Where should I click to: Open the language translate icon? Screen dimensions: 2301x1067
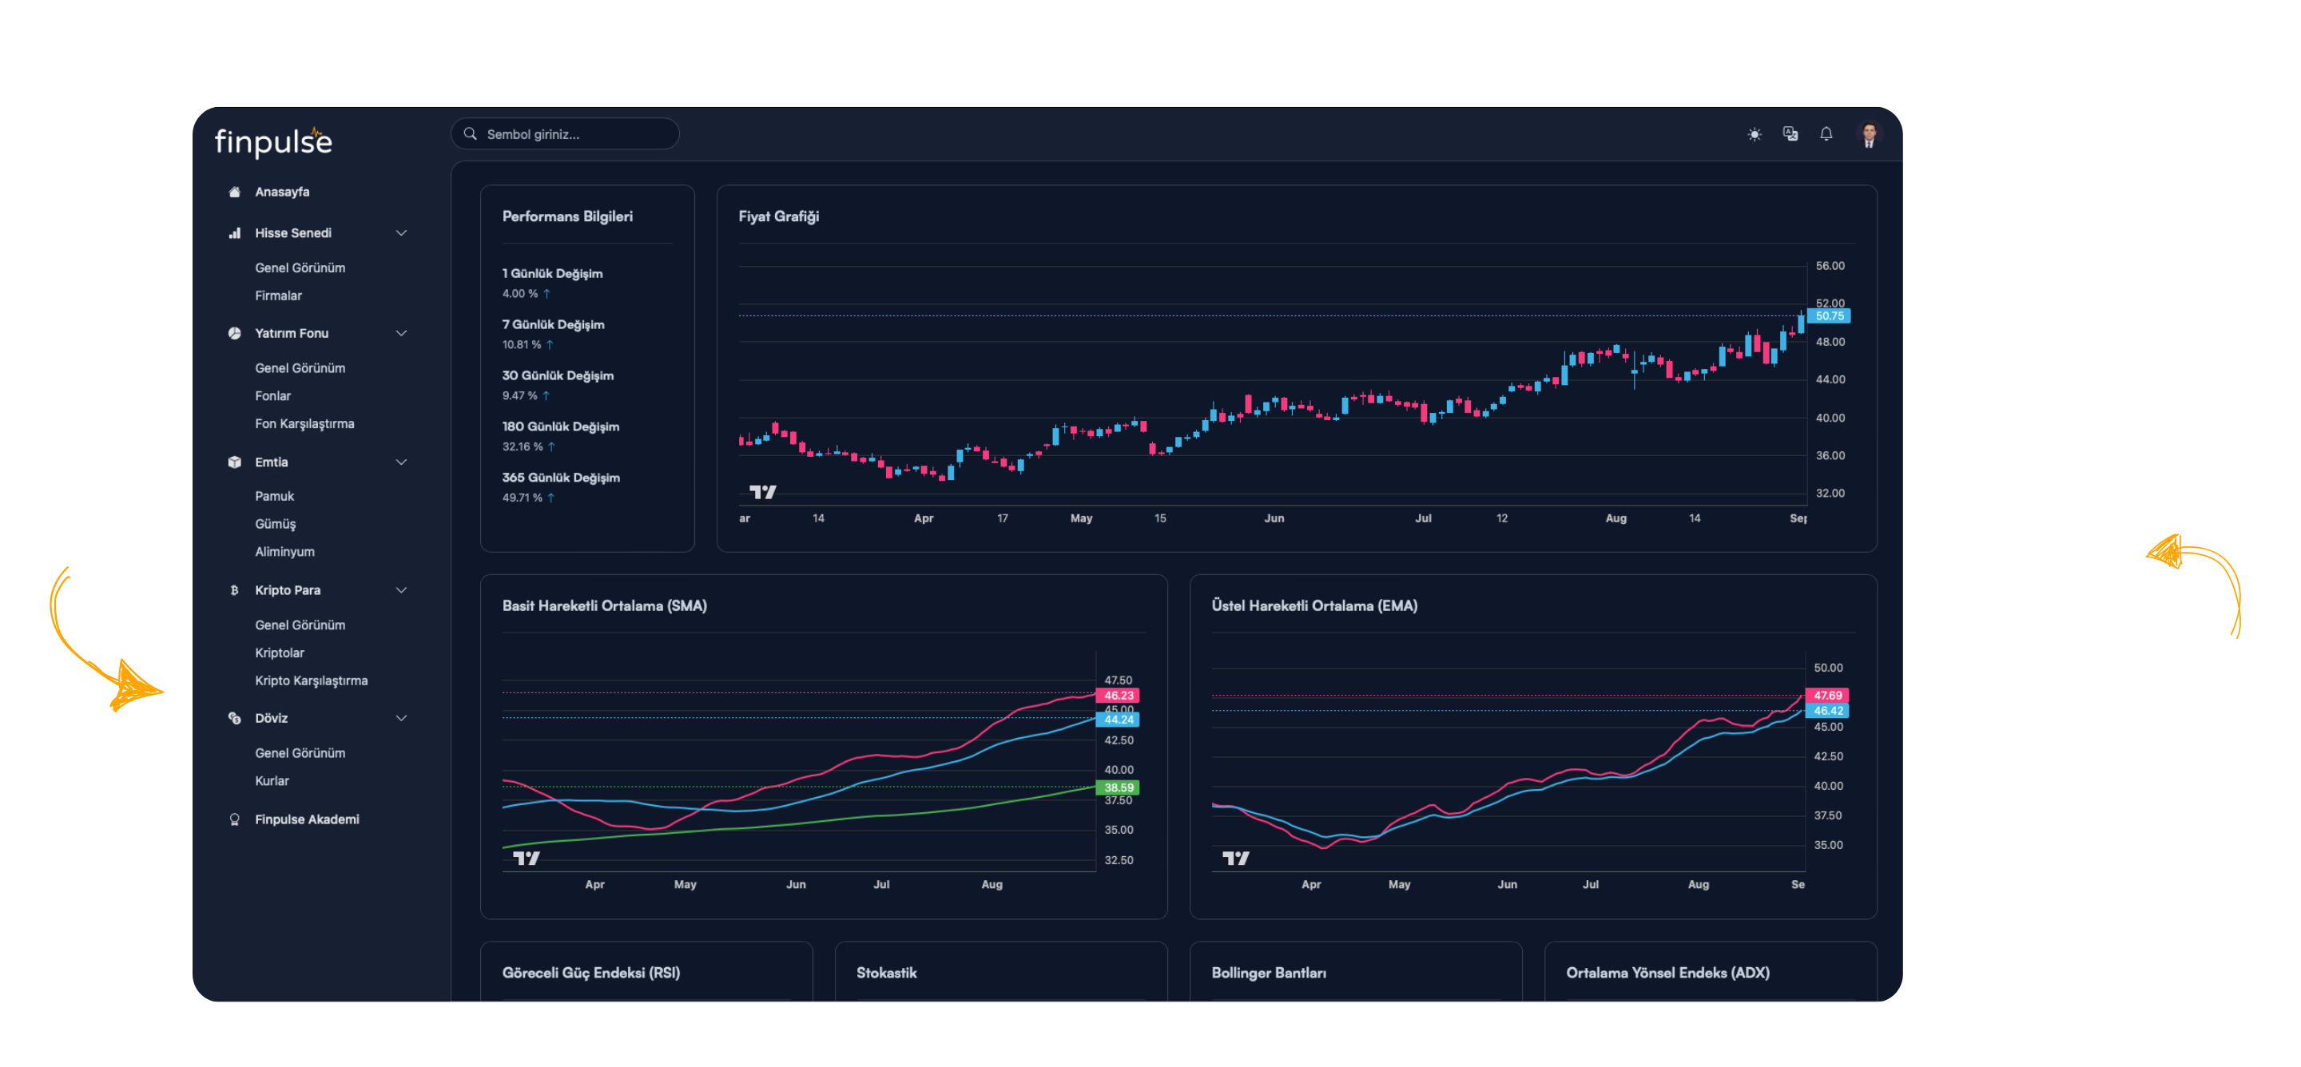point(1790,134)
